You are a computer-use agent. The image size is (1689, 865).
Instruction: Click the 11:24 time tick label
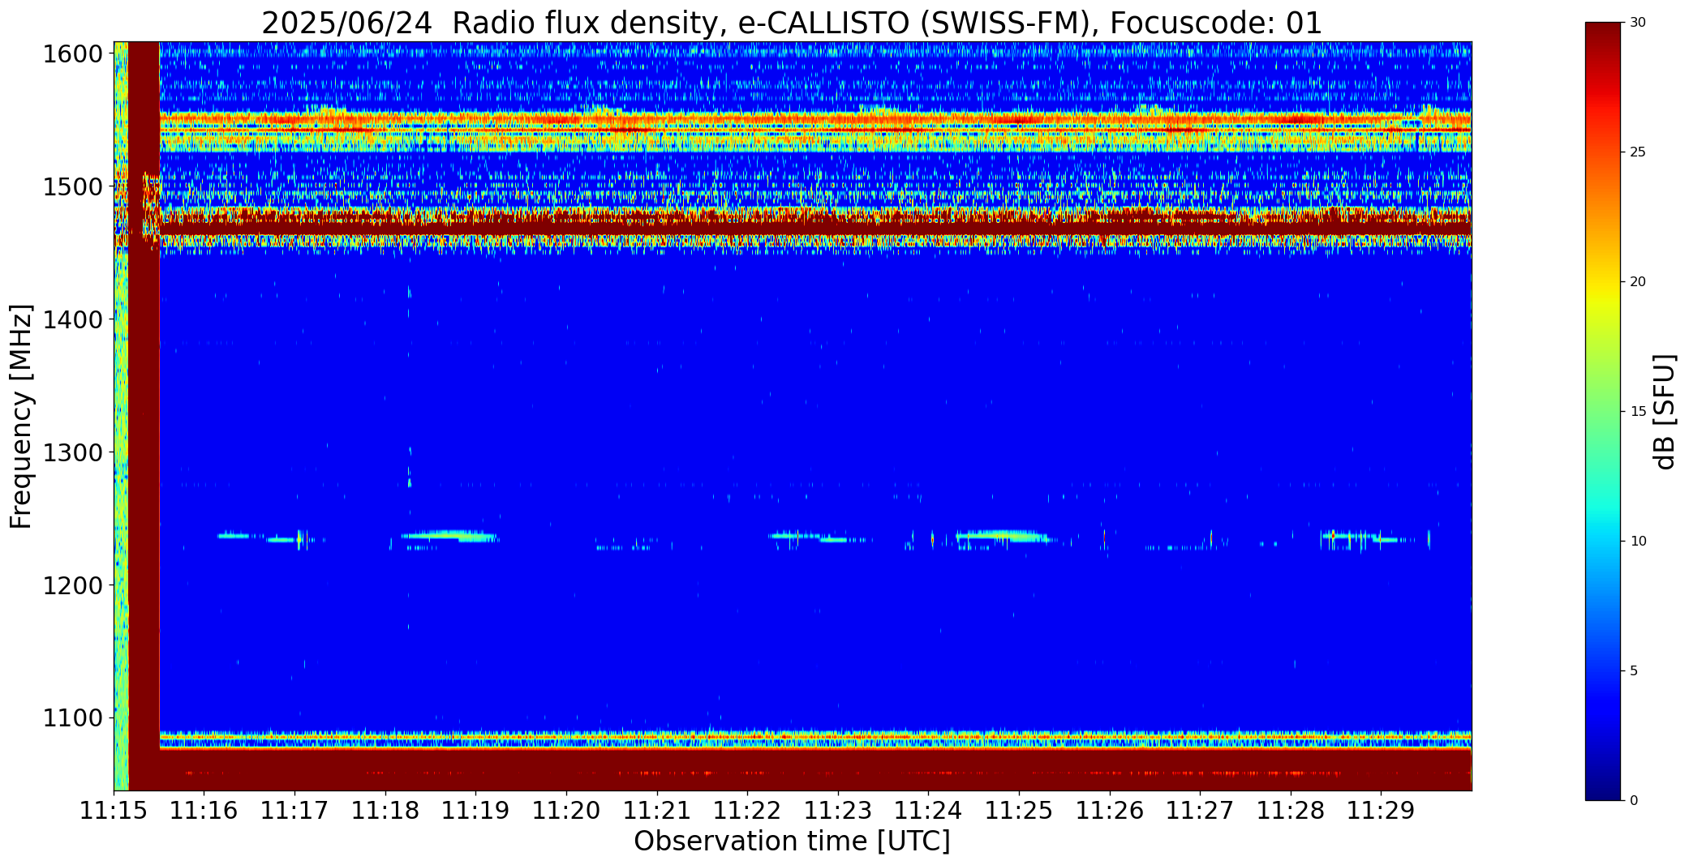click(929, 811)
